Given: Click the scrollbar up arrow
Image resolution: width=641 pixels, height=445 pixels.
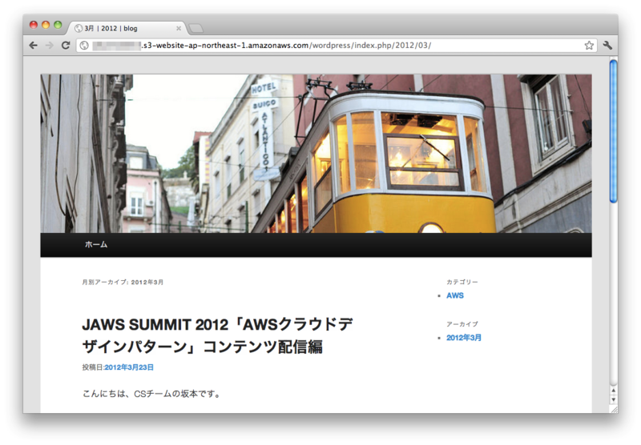Looking at the screenshot, I should point(613,391).
